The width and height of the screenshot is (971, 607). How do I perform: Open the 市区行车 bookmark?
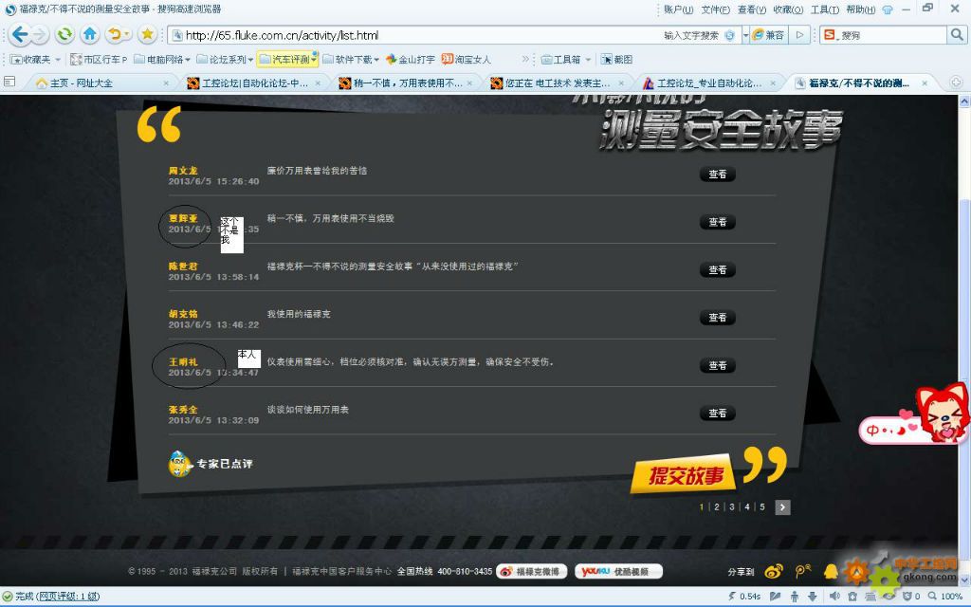tap(99, 60)
